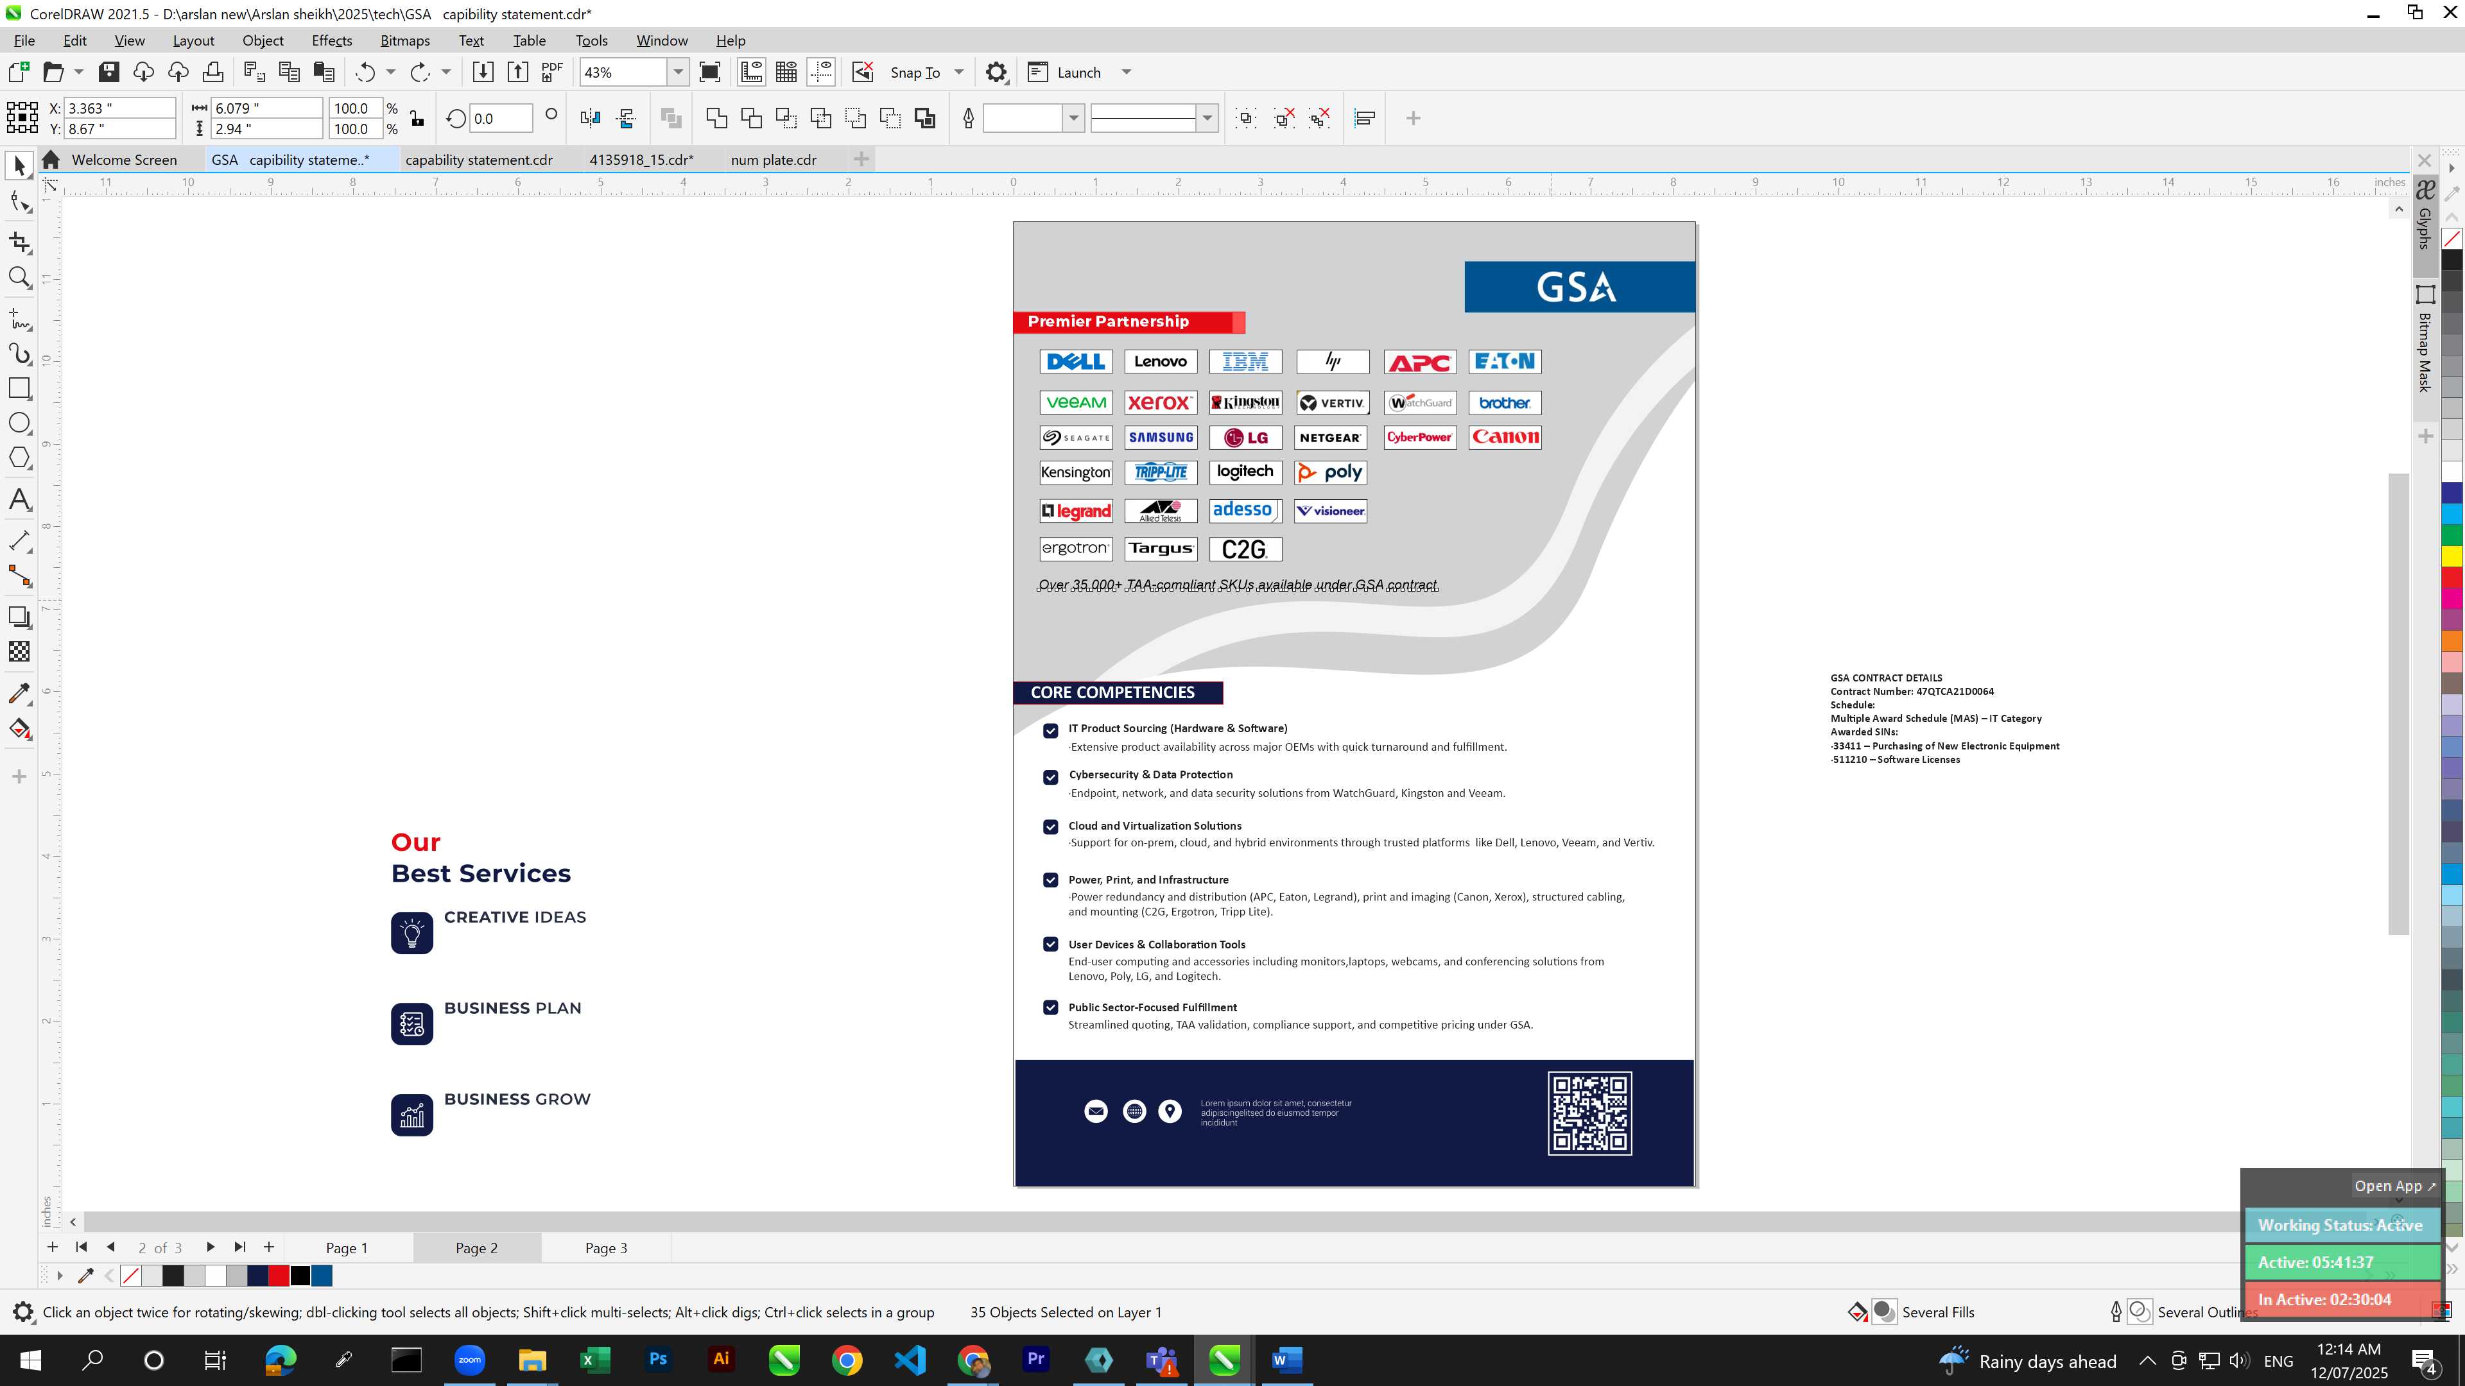2465x1386 pixels.
Task: Open the Options gear icon
Action: pyautogui.click(x=996, y=72)
